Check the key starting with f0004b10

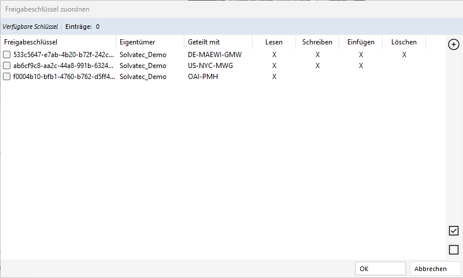(7, 77)
